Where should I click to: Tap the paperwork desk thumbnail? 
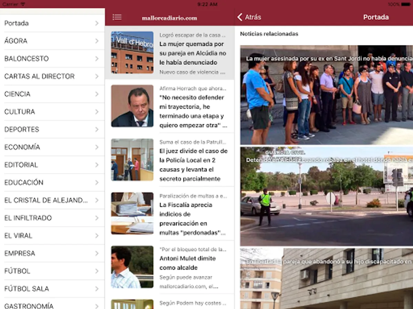[x=132, y=213]
